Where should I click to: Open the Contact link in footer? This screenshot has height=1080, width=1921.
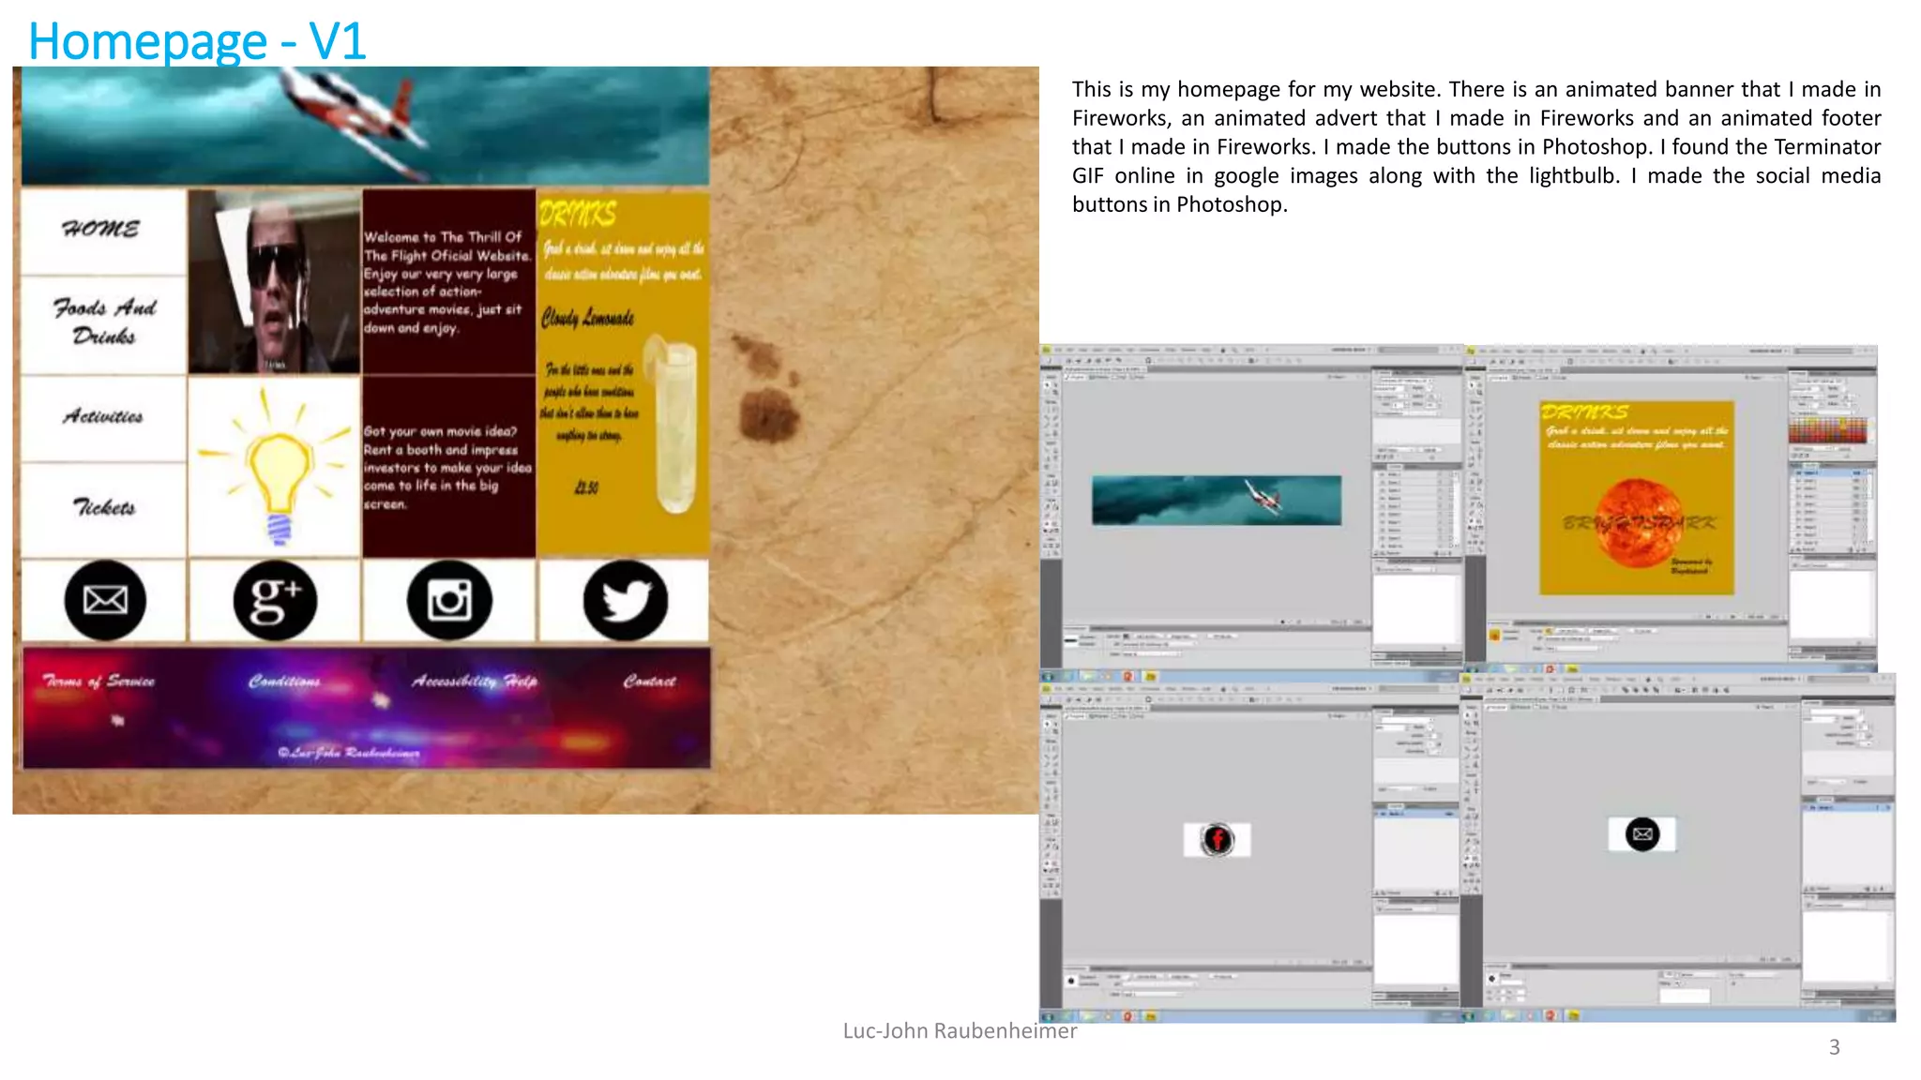click(649, 681)
